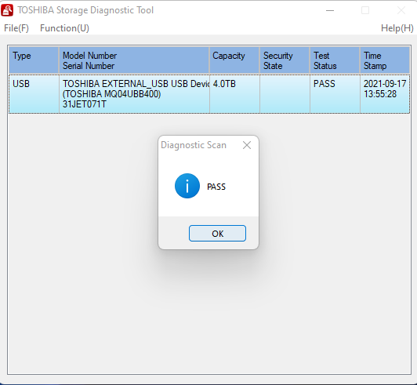Click the Security State column header
Screen dimensions: 417x385
pos(285,60)
